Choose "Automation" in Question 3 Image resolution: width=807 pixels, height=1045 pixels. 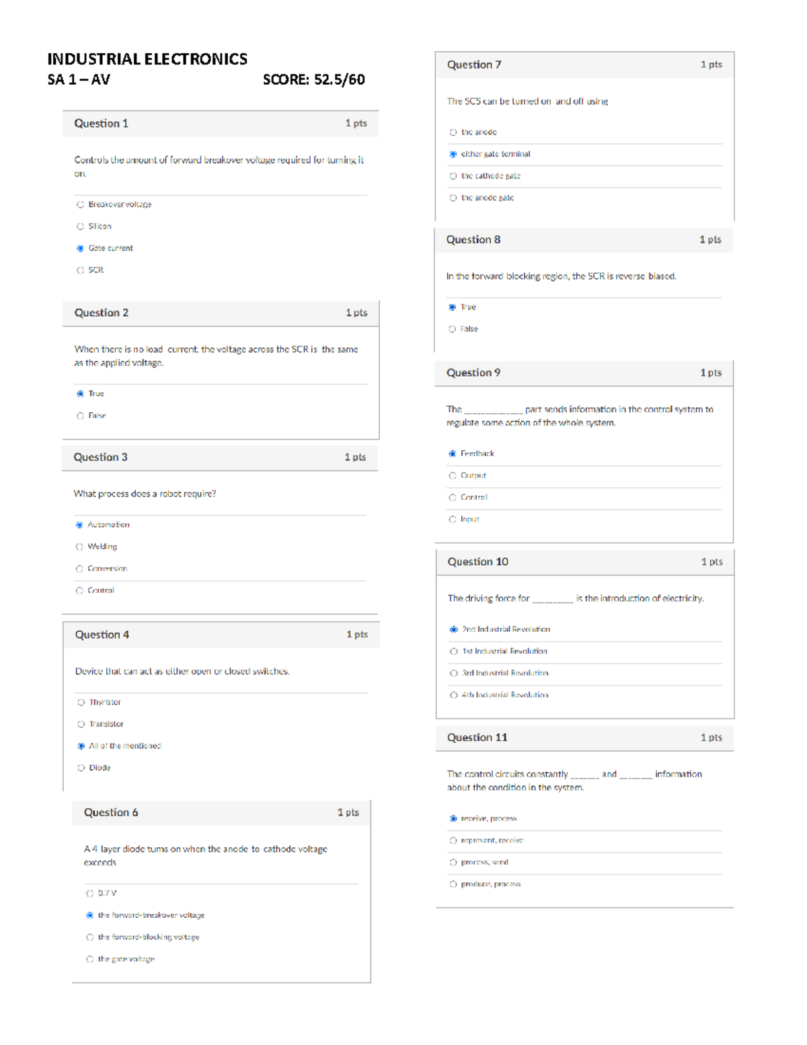(x=81, y=524)
